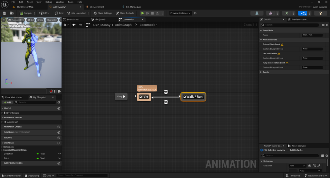Open play options three-dot menu
This screenshot has width=330, height=178.
coord(162,13)
